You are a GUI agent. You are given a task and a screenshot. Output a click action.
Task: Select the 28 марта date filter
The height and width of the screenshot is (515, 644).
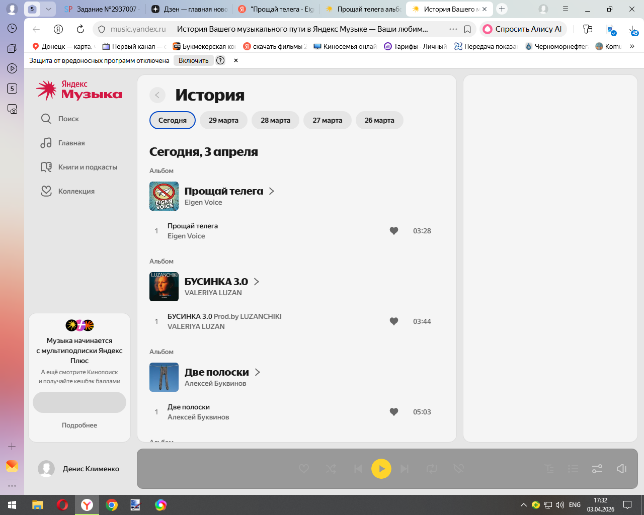tap(276, 120)
